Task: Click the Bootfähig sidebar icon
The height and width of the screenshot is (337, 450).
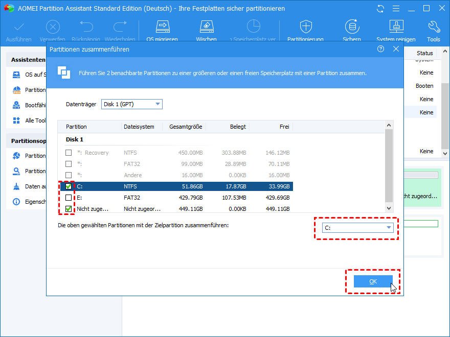Action: 16,105
